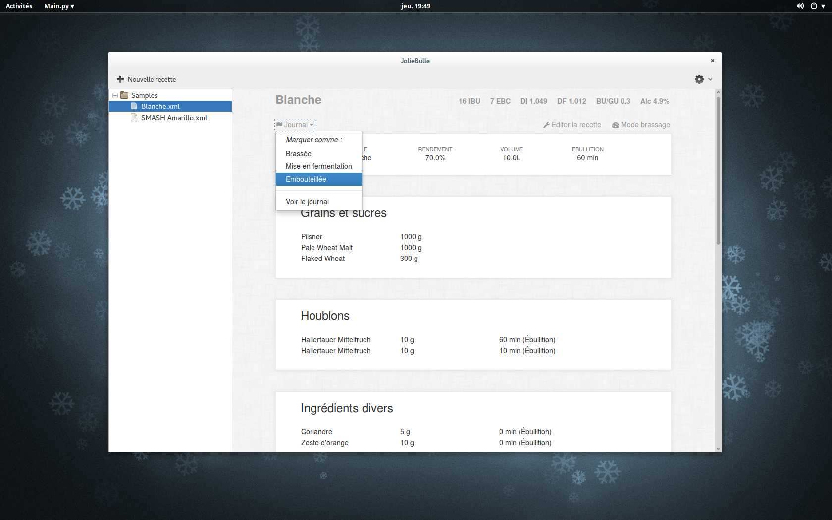Choose Mise en fermentation
The image size is (832, 520).
(319, 166)
